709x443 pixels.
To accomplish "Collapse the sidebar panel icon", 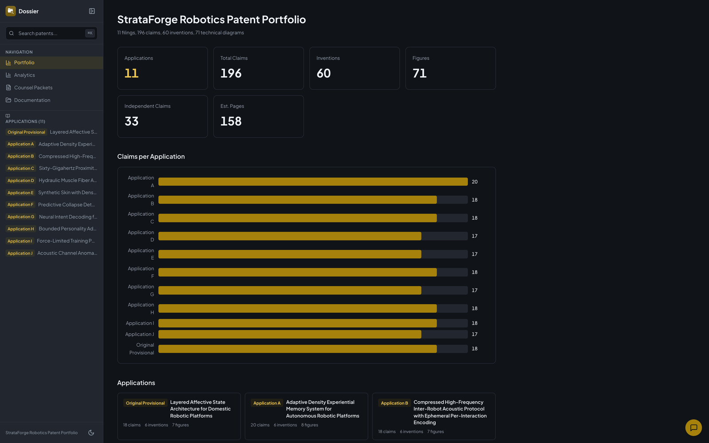I will click(x=92, y=11).
